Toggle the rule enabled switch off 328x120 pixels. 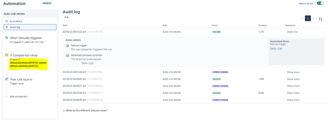pyautogui.click(x=320, y=3)
